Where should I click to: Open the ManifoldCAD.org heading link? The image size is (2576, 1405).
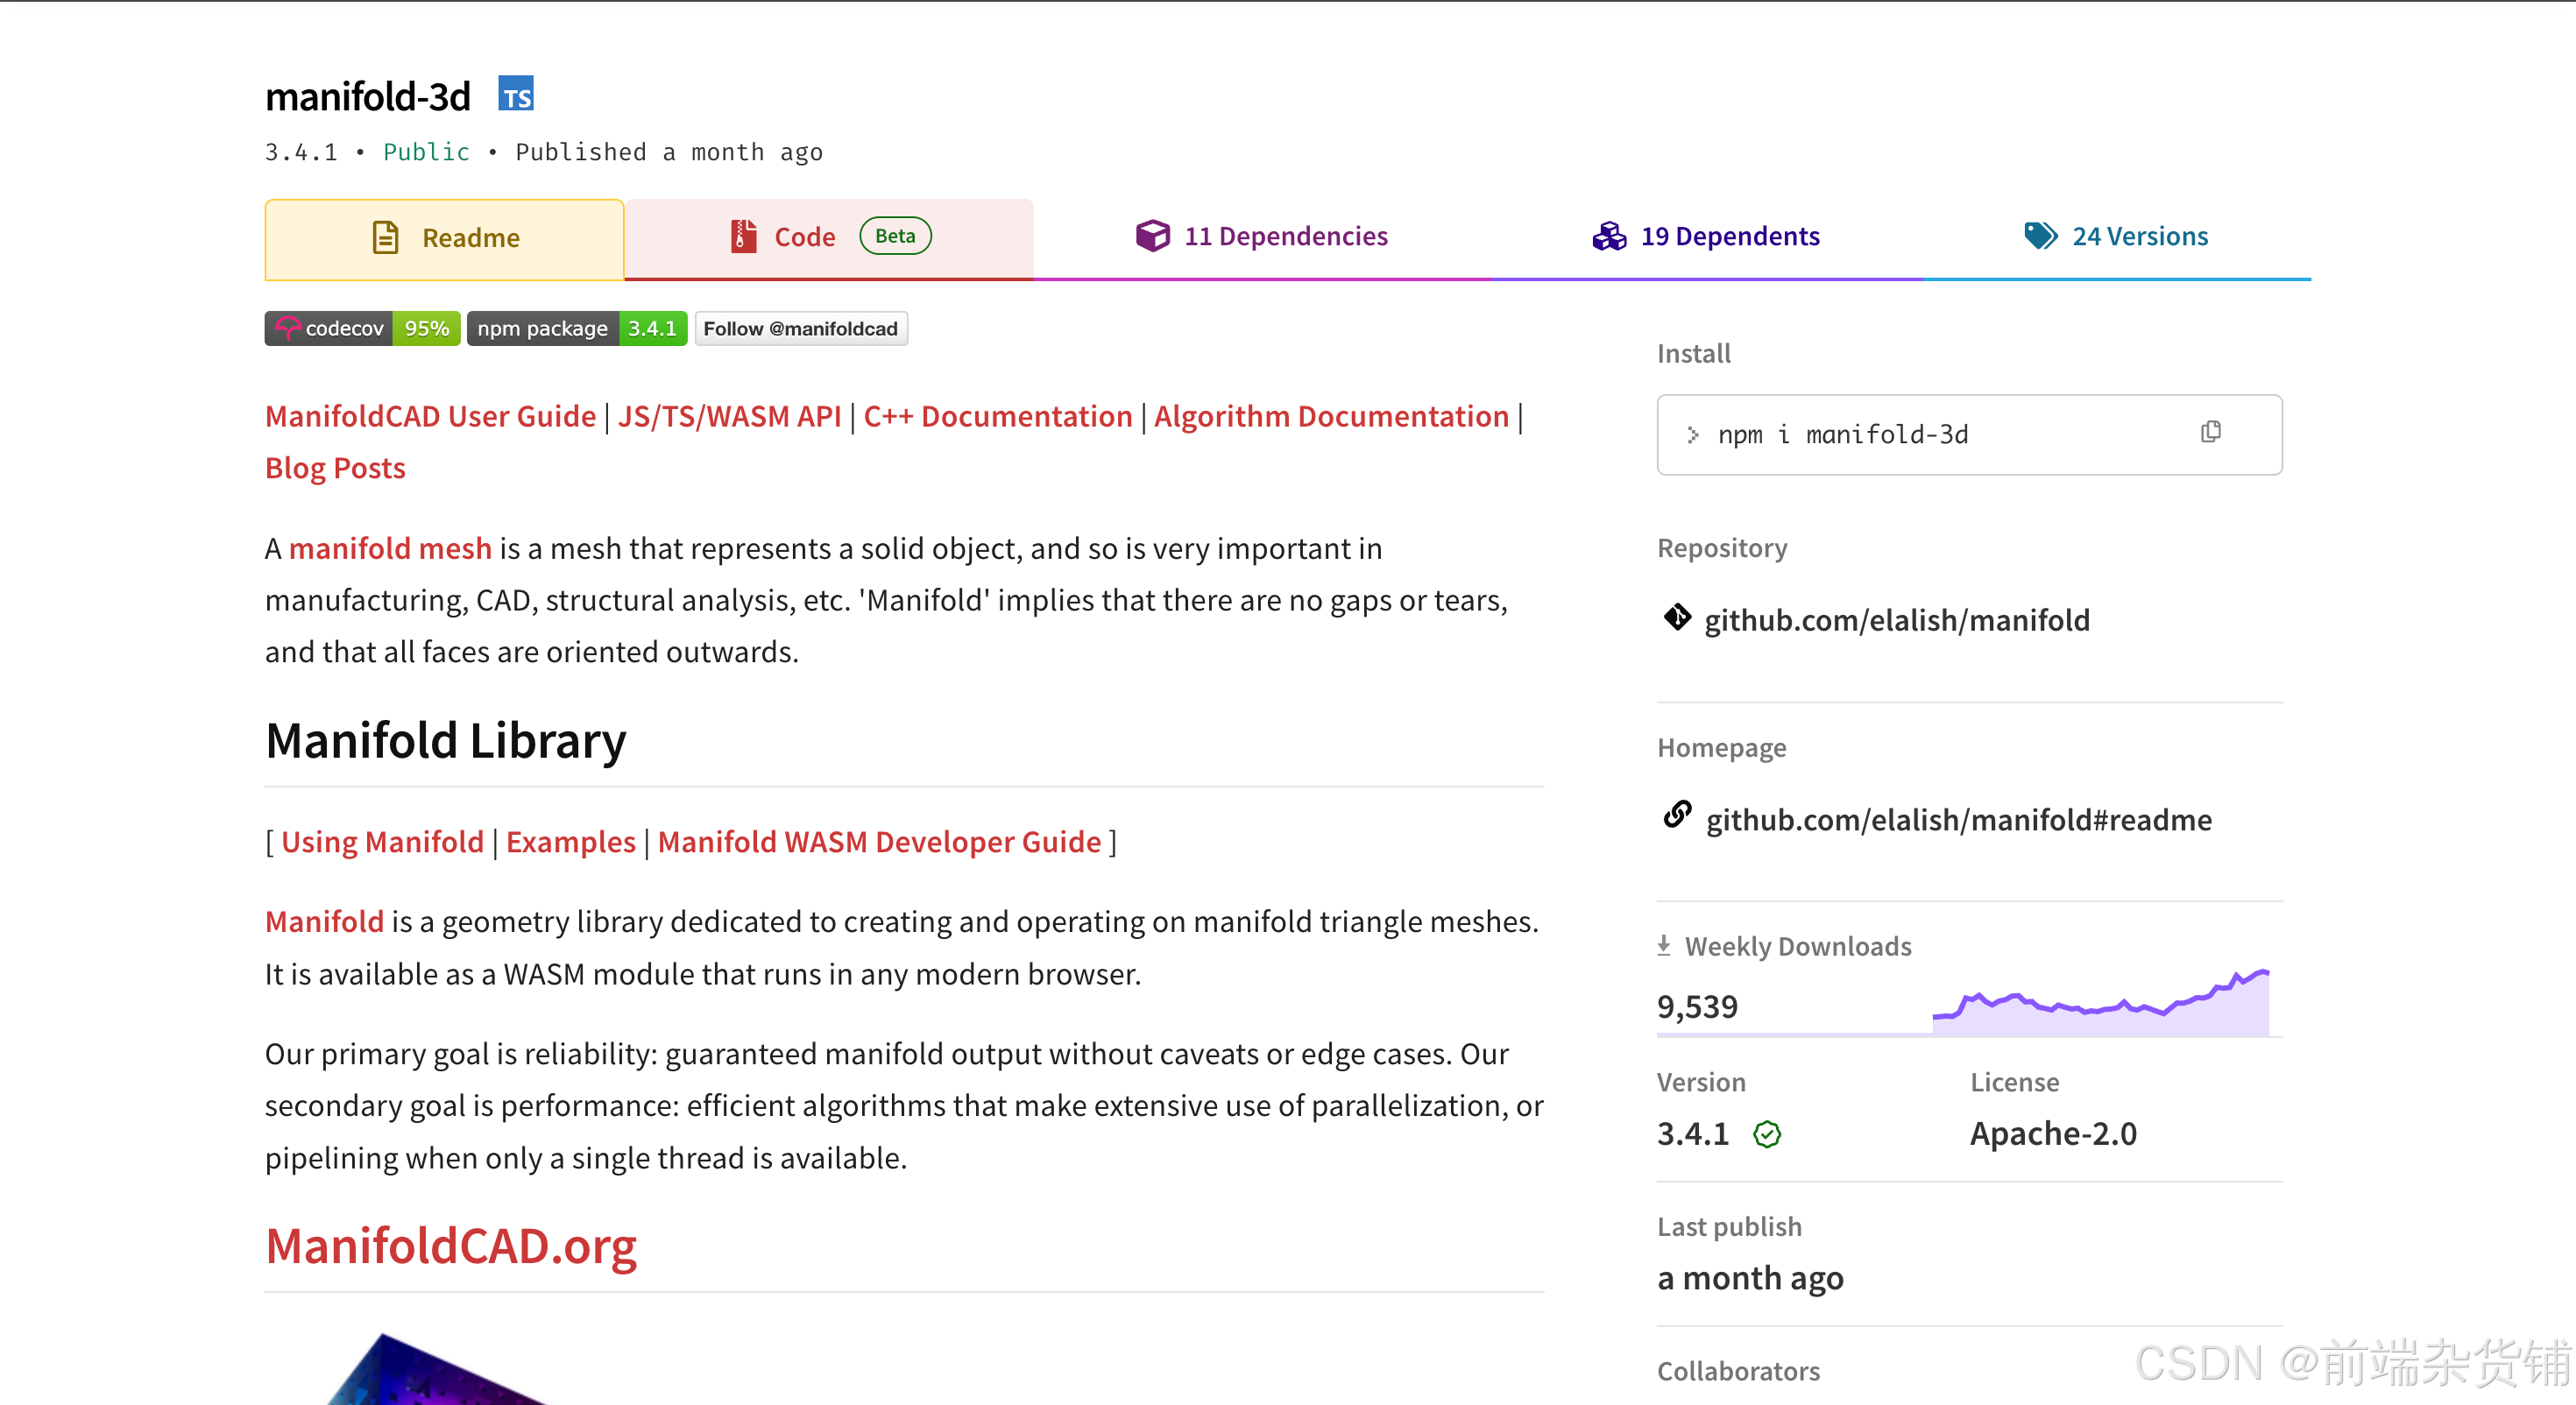click(x=451, y=1246)
